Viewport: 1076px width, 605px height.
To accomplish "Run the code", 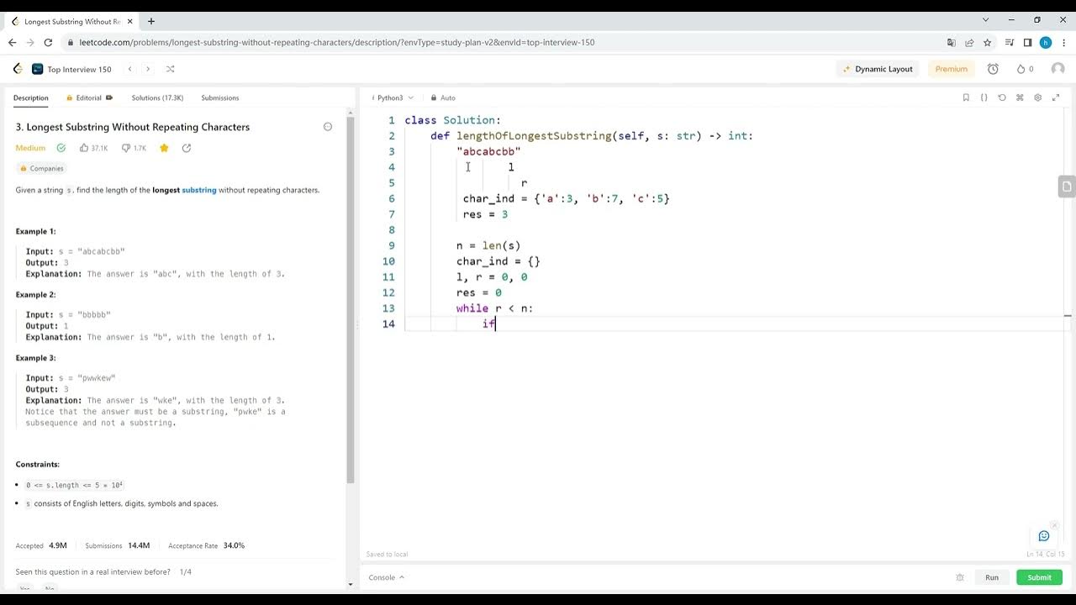I will [x=992, y=577].
